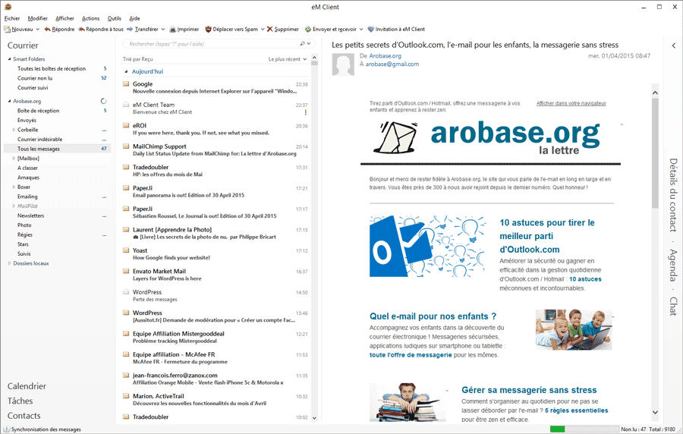683x434 pixels.
Task: Click the search magnifier icon
Action: pyautogui.click(x=302, y=43)
